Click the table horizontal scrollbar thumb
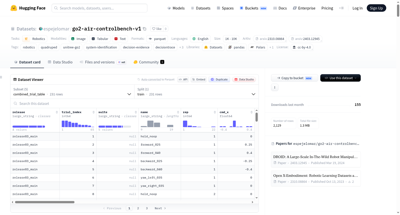Image resolution: width=400 pixels, height=215 pixels. [x=45, y=202]
